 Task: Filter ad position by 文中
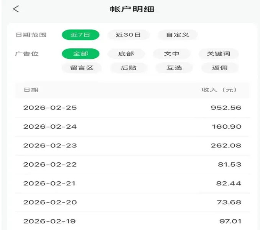[172, 54]
